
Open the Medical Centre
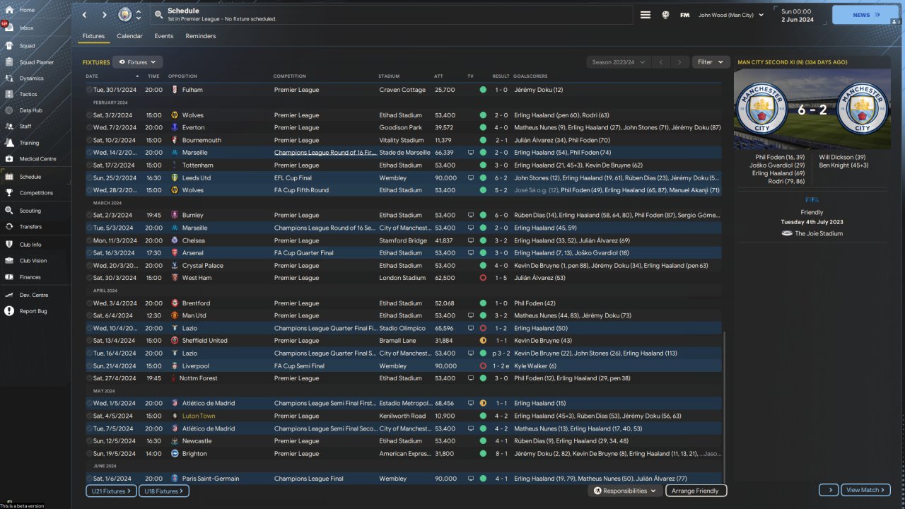click(x=37, y=159)
